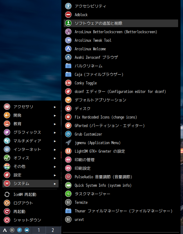
Task: Click the Arcolinux Tweak Tool icon
Action: [x=68, y=40]
